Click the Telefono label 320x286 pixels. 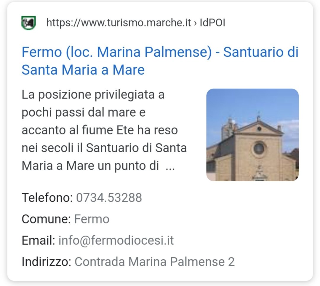click(47, 198)
